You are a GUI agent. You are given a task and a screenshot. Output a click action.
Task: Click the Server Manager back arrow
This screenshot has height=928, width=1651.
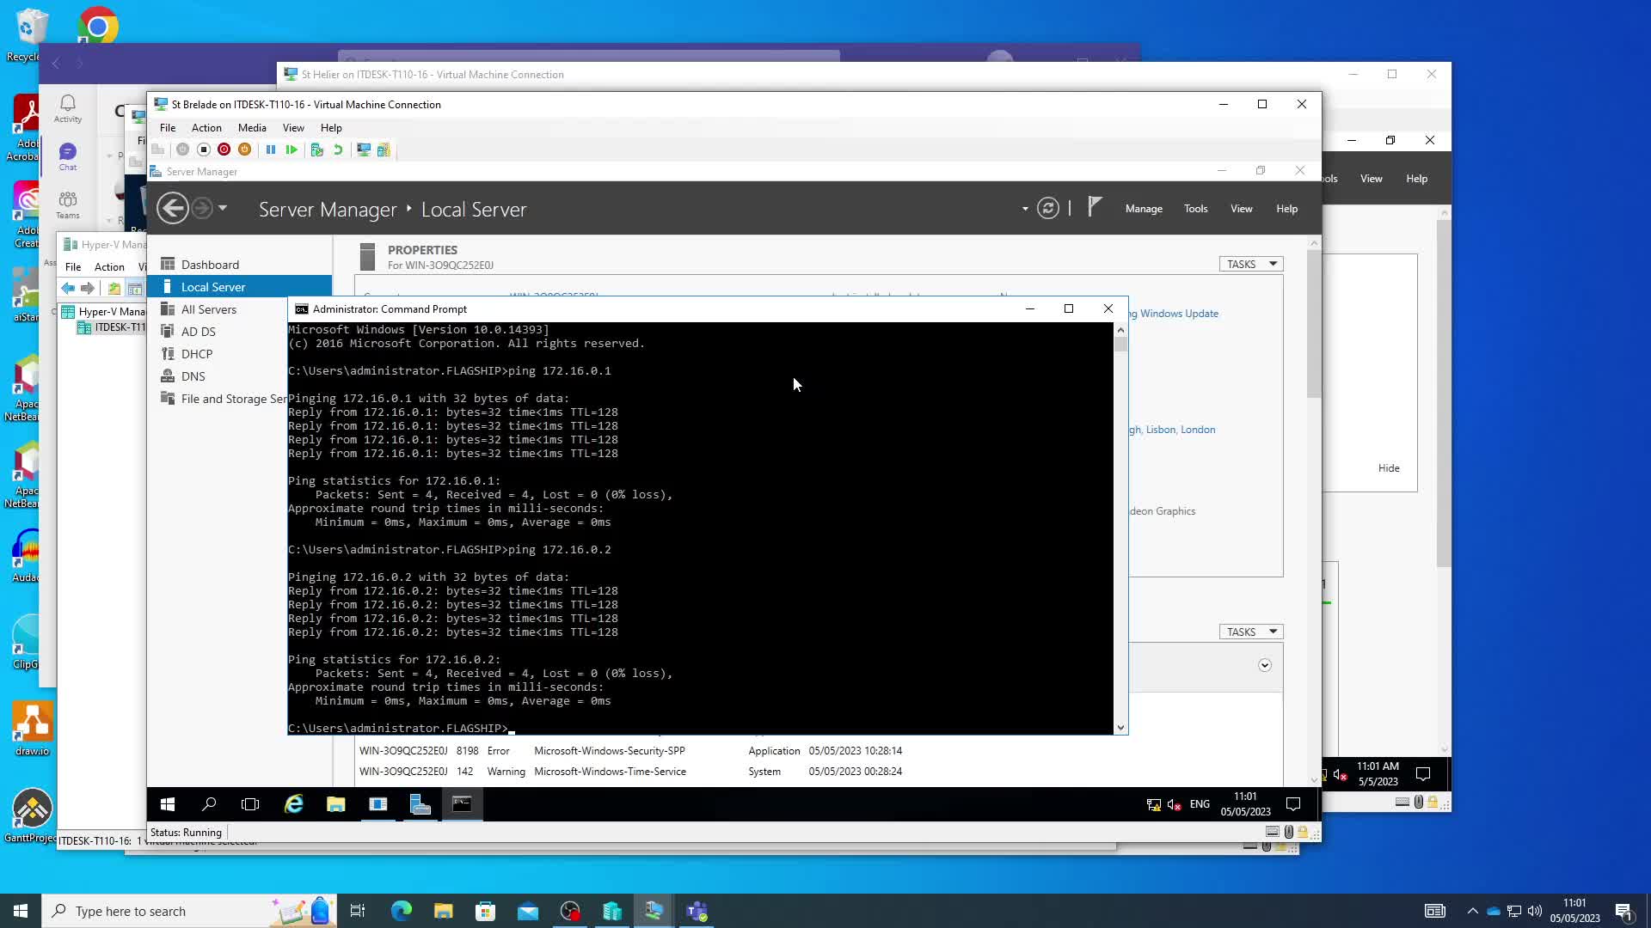click(173, 208)
